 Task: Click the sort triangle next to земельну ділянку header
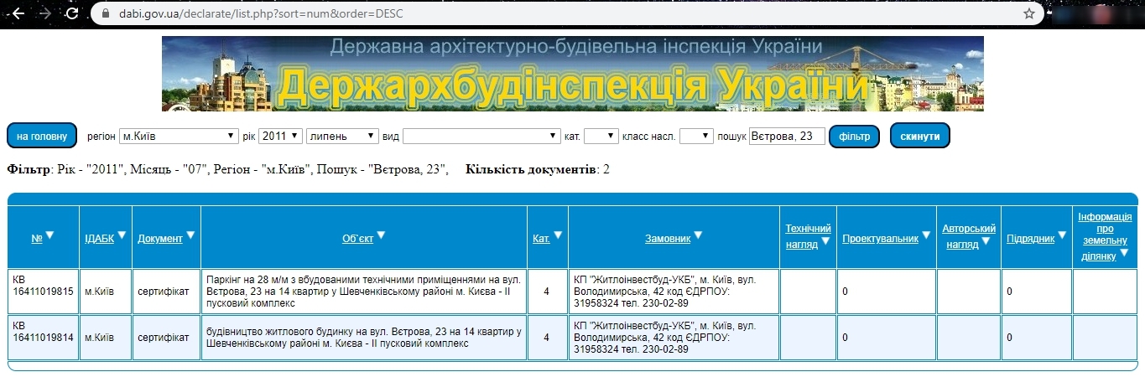(1124, 252)
